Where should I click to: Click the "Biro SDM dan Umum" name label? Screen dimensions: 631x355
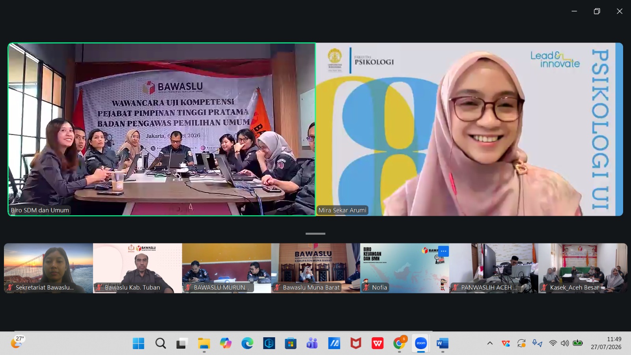pyautogui.click(x=40, y=210)
